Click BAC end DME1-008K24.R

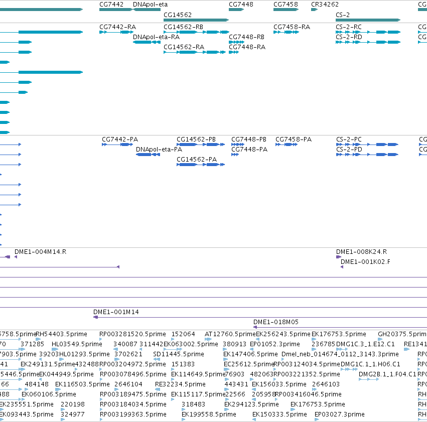coord(361,252)
